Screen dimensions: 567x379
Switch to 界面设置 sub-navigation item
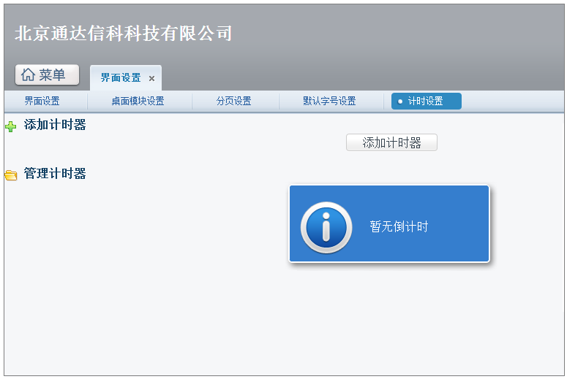(42, 101)
